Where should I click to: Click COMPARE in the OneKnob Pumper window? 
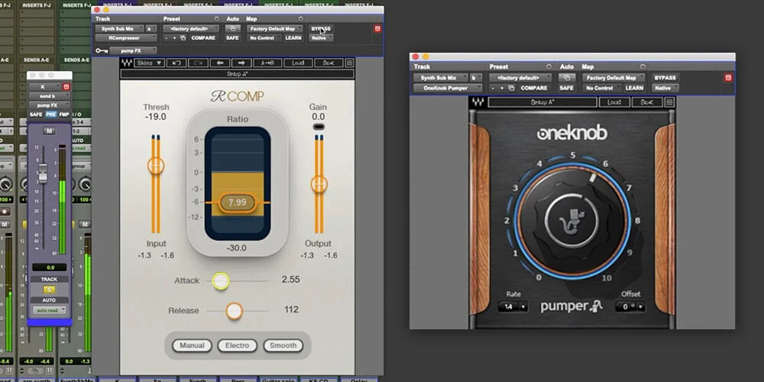tap(533, 88)
